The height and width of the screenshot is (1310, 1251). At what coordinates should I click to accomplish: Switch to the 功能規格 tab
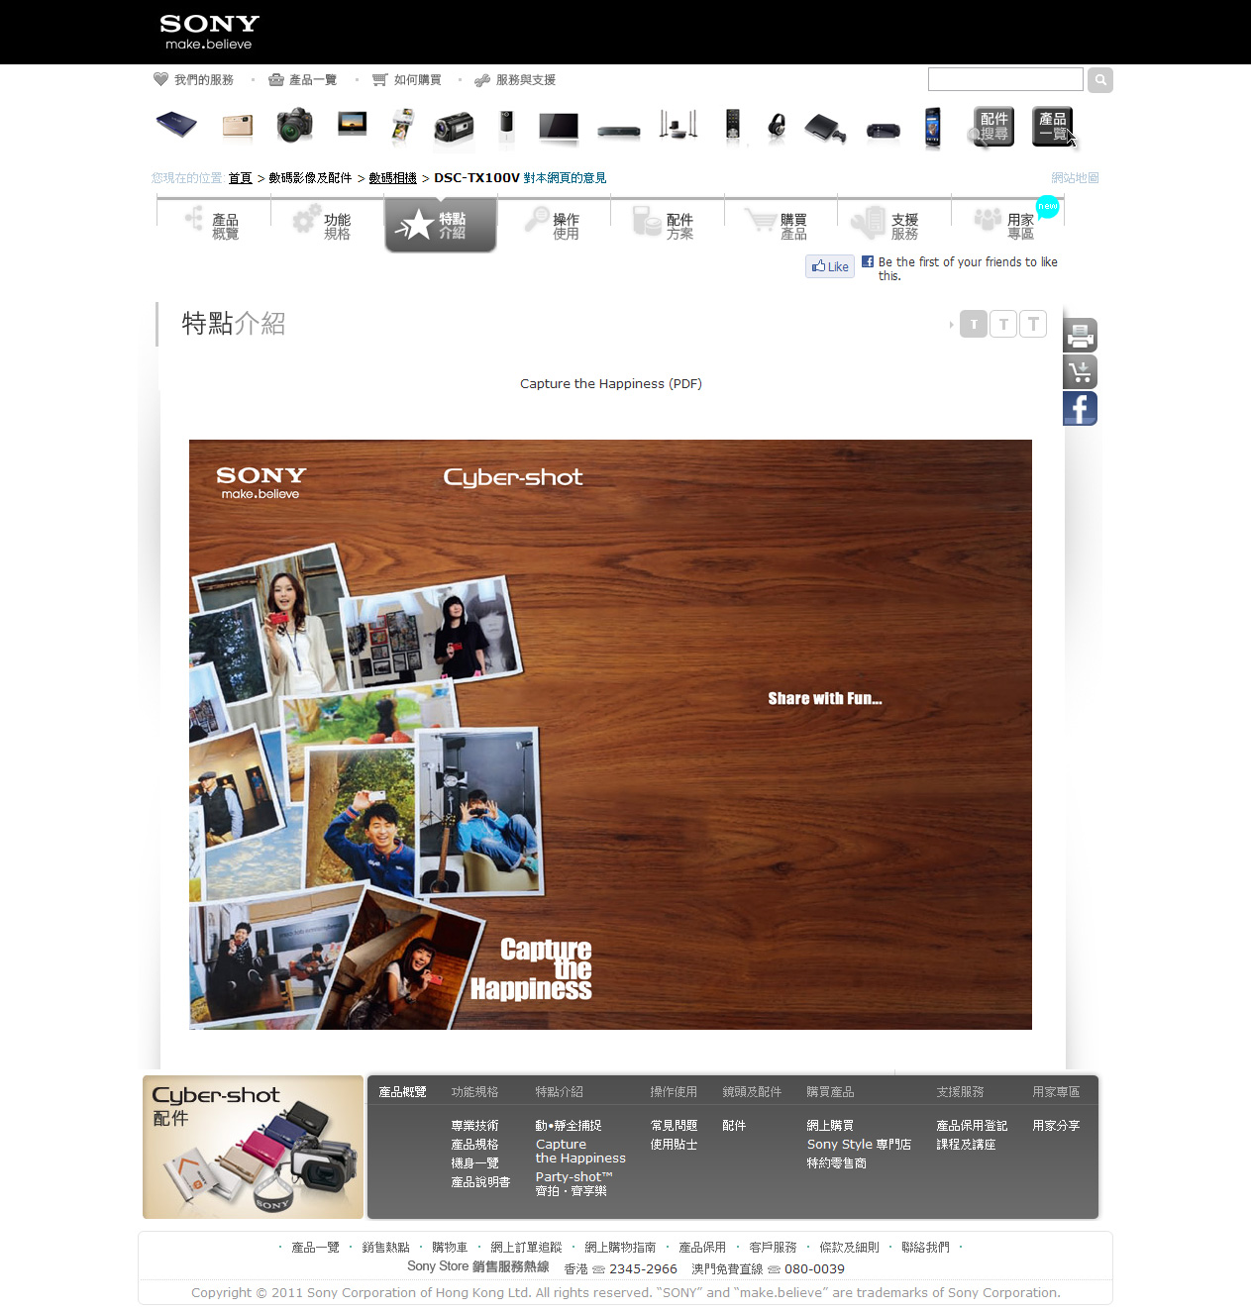[x=327, y=226]
